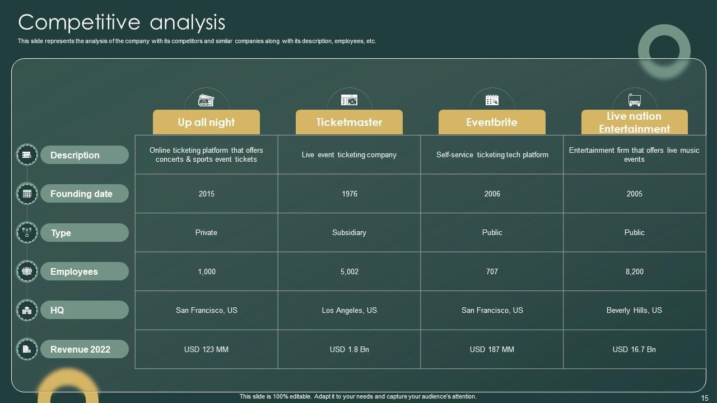Click the slide subtitle about competitor analysis

click(x=197, y=41)
